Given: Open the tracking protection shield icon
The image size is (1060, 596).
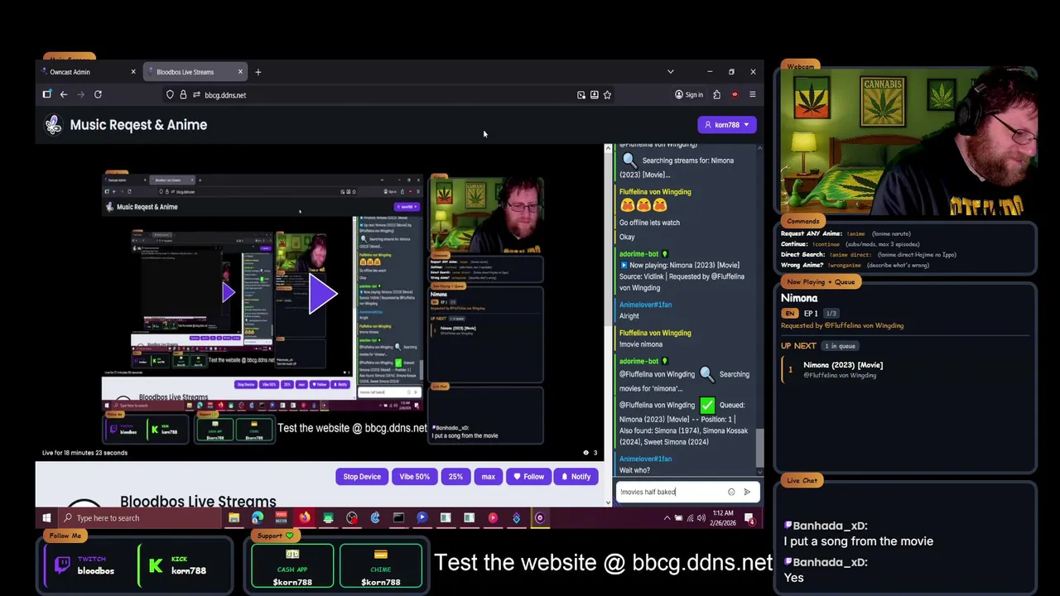Looking at the screenshot, I should (x=170, y=94).
